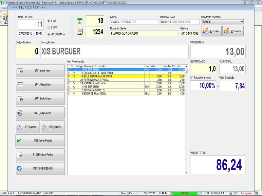This screenshot has height=196, width=262.
Task: Click the X mark on MANINHA NA CHAPA row
Action: pos(69,83)
